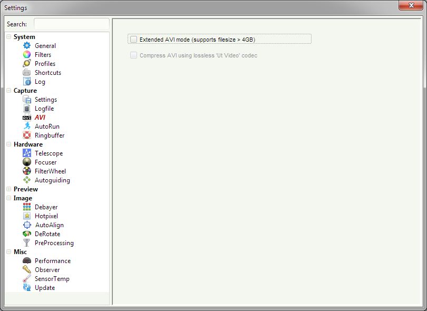The image size is (427, 311).
Task: Click the SensorTemp thermometer icon
Action: 27,279
